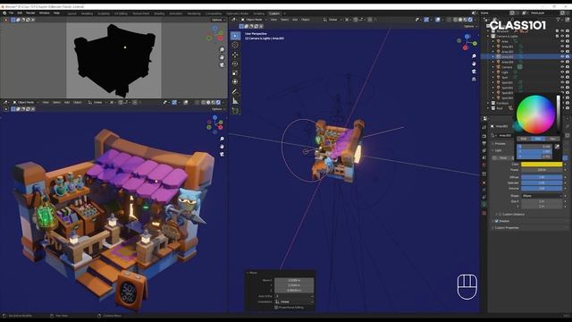The height and width of the screenshot is (322, 572).
Task: Pick color with the eyedropper in color picker
Action: (x=557, y=147)
